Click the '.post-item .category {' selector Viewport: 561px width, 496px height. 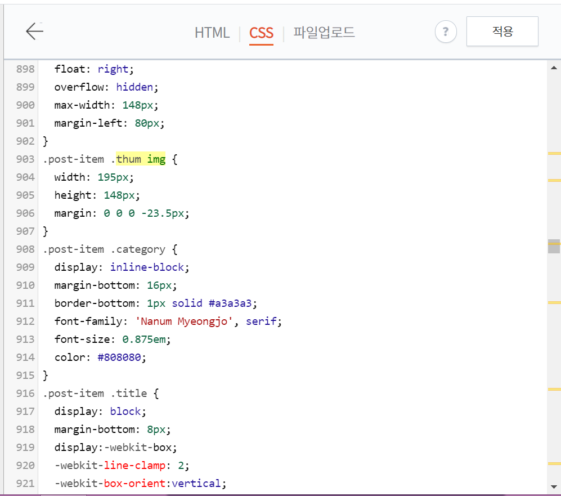coord(110,249)
